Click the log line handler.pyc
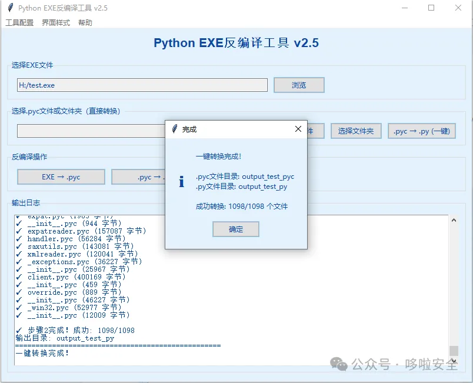 [x=71, y=239]
